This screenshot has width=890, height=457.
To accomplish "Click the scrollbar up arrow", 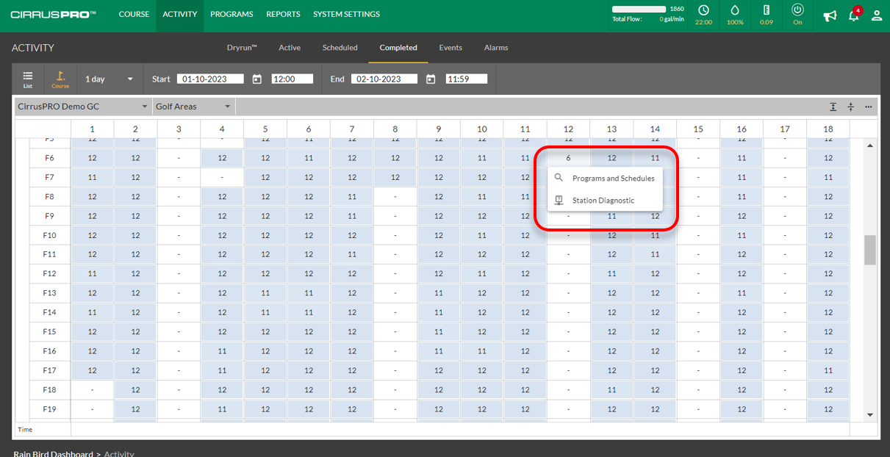I will point(870,145).
